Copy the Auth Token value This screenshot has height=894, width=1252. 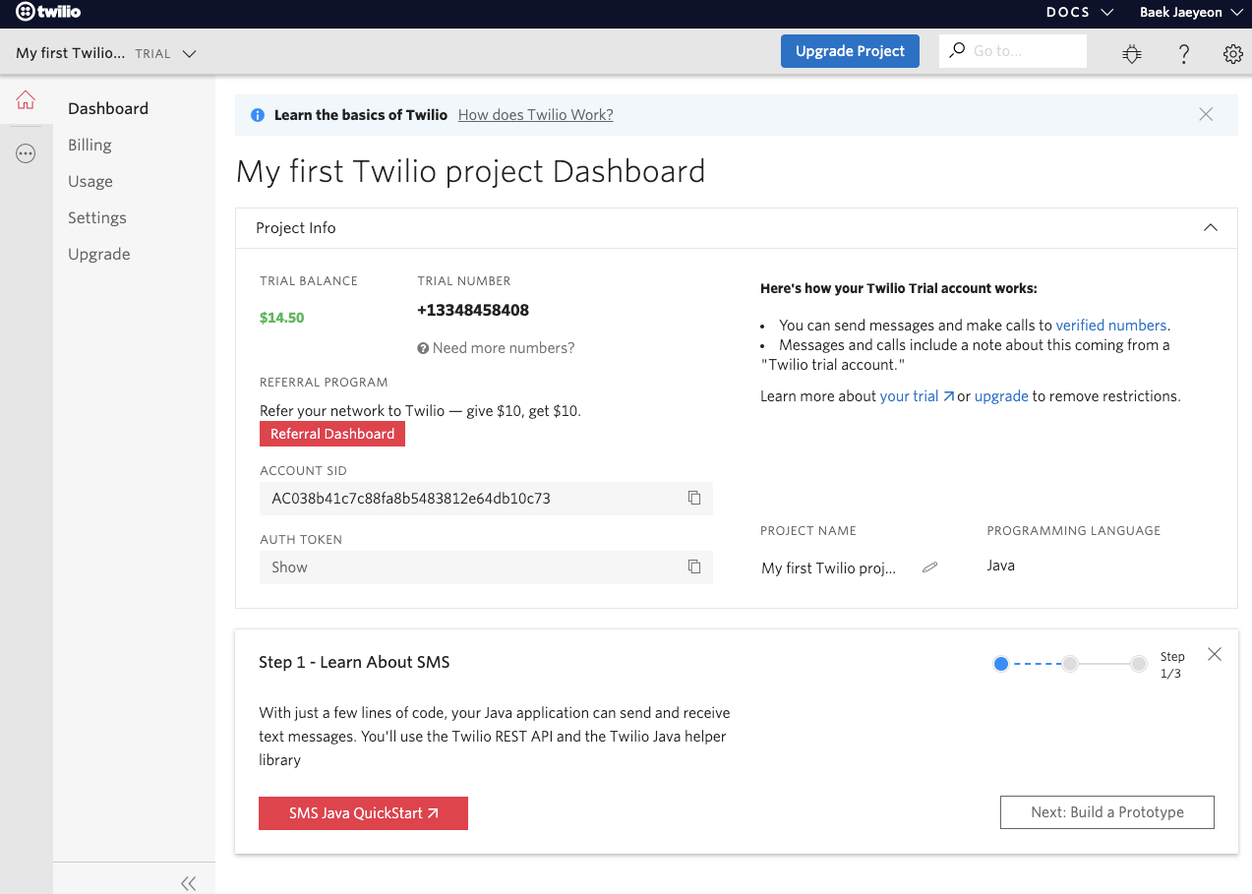(x=694, y=566)
